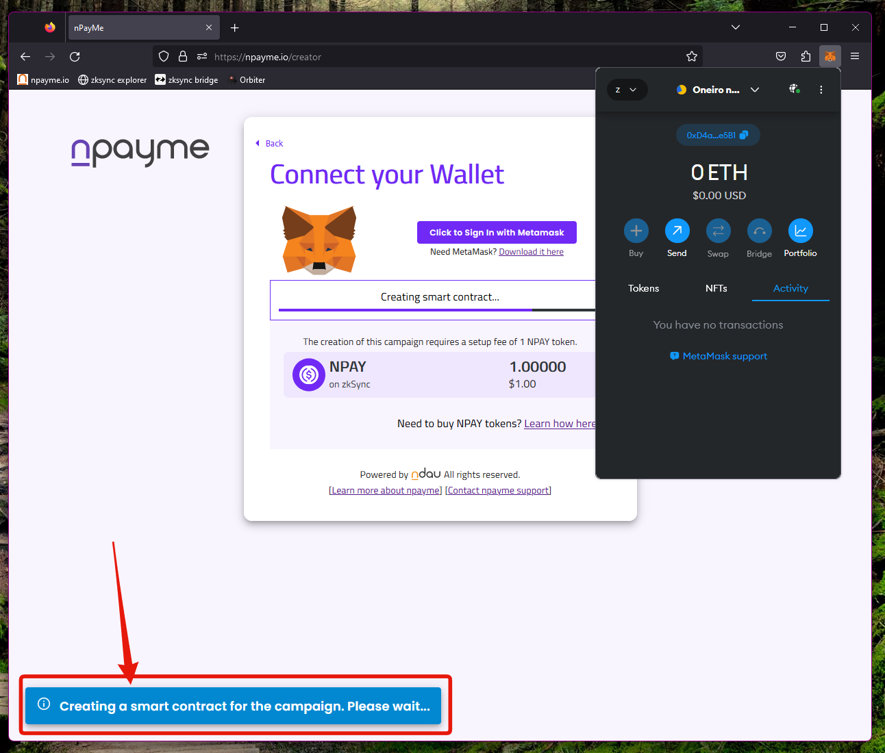This screenshot has width=885, height=753.
Task: Open the MetaMask Portfolio icon
Action: tap(801, 231)
